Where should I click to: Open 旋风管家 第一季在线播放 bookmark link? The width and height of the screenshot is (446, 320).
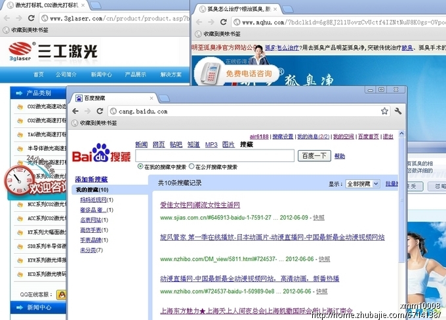pyautogui.click(x=272, y=237)
